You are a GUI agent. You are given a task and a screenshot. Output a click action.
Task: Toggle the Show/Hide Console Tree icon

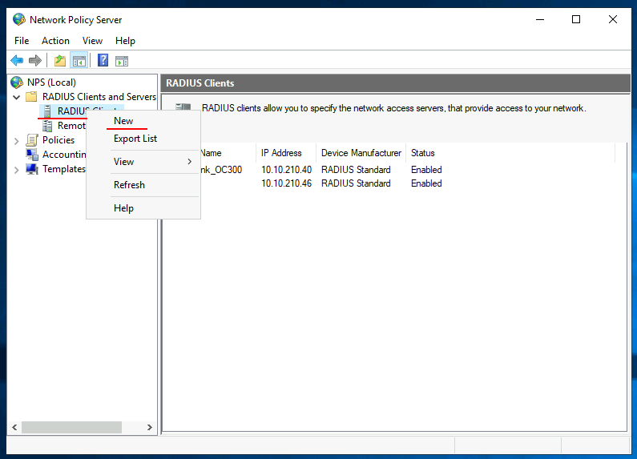(x=79, y=61)
